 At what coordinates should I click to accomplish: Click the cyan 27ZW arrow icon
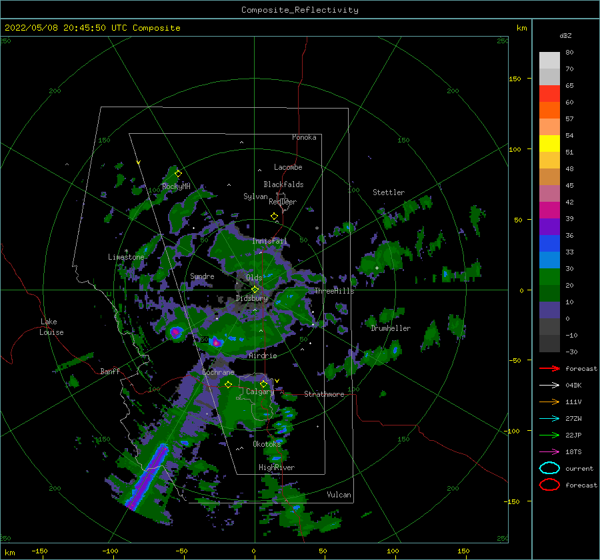click(x=549, y=419)
